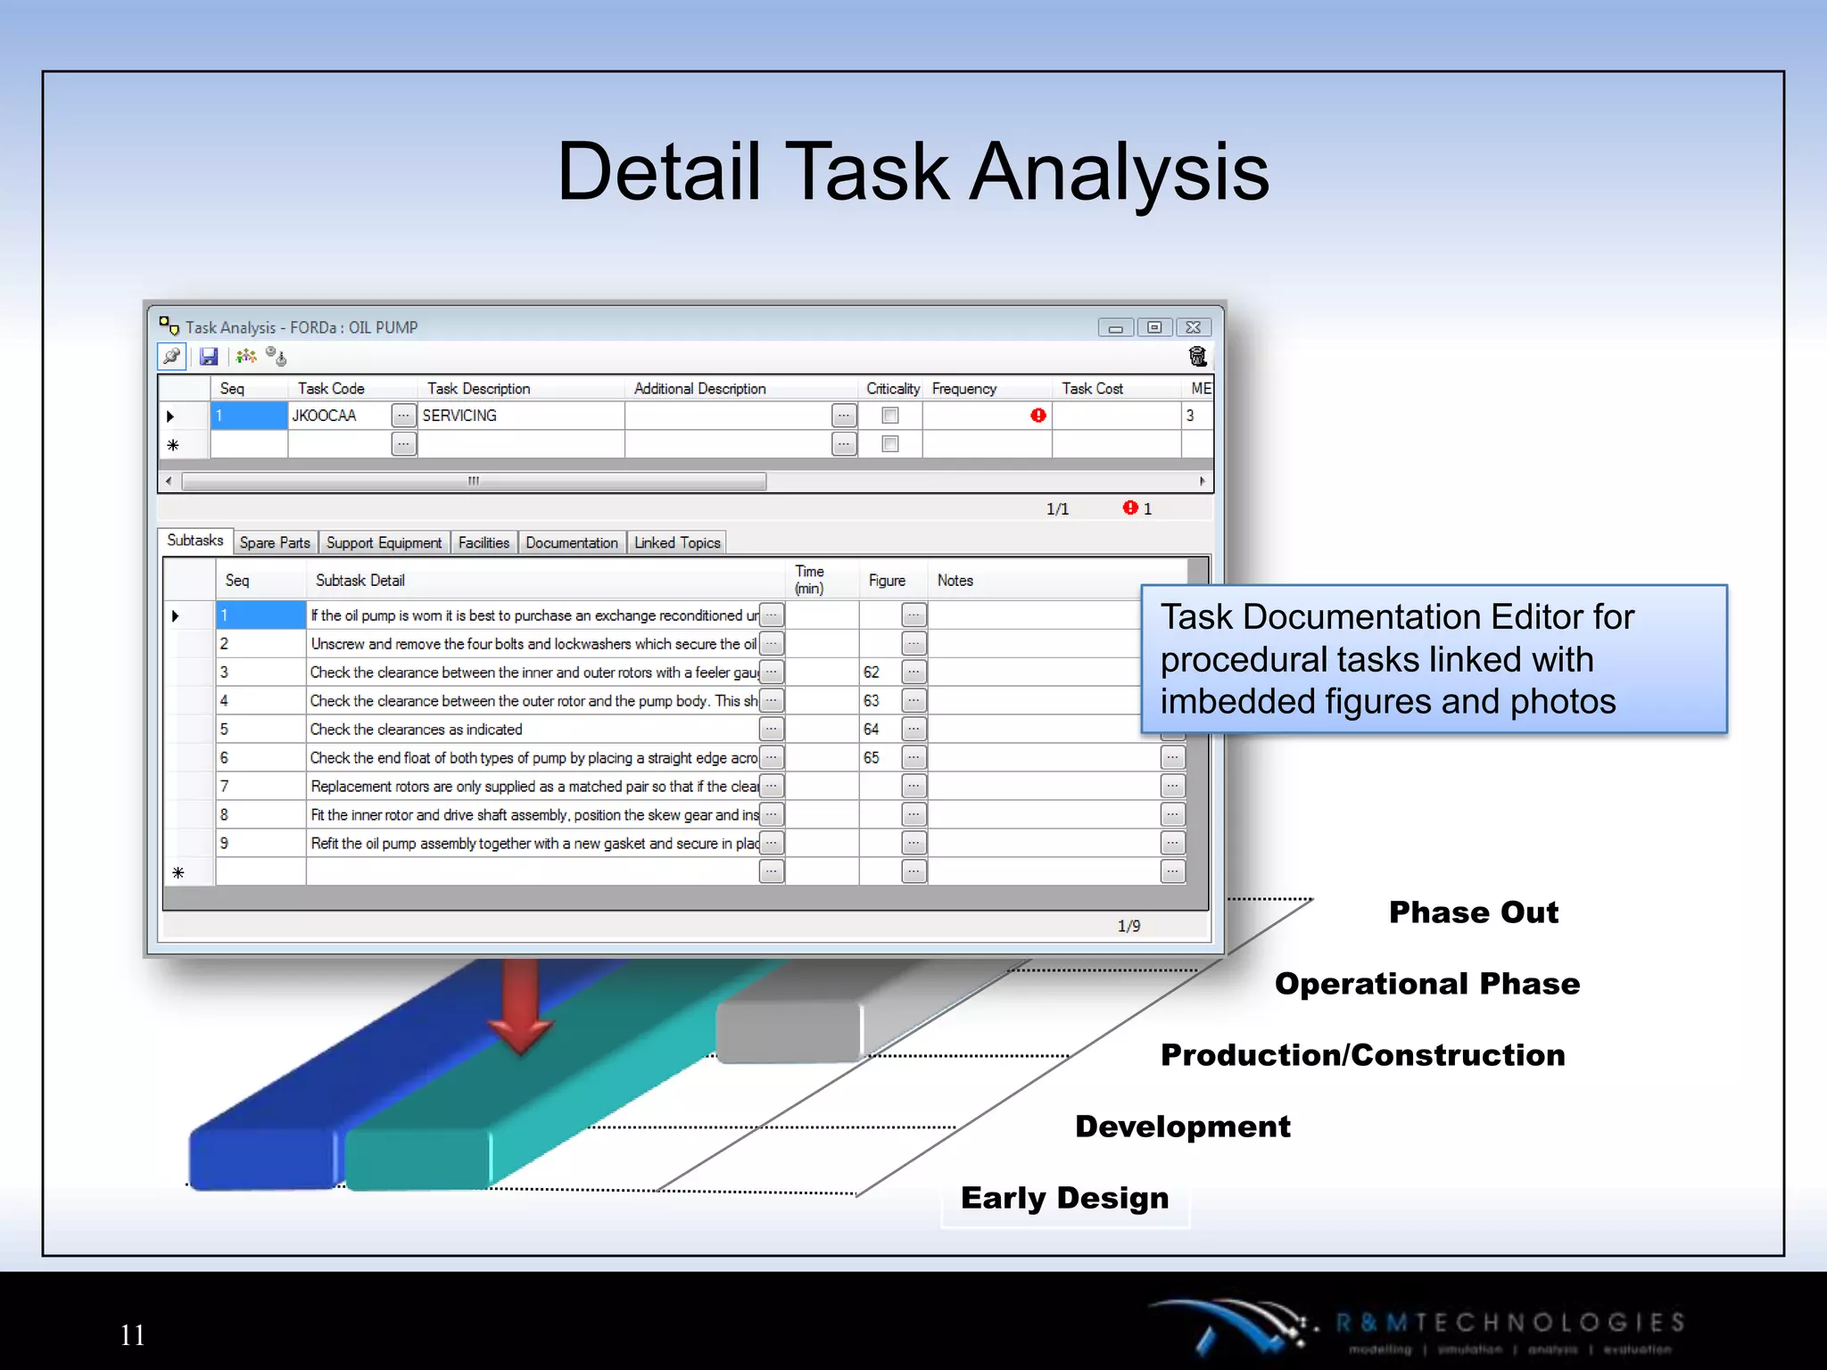Click the SERVICING task description cell

pyautogui.click(x=521, y=416)
